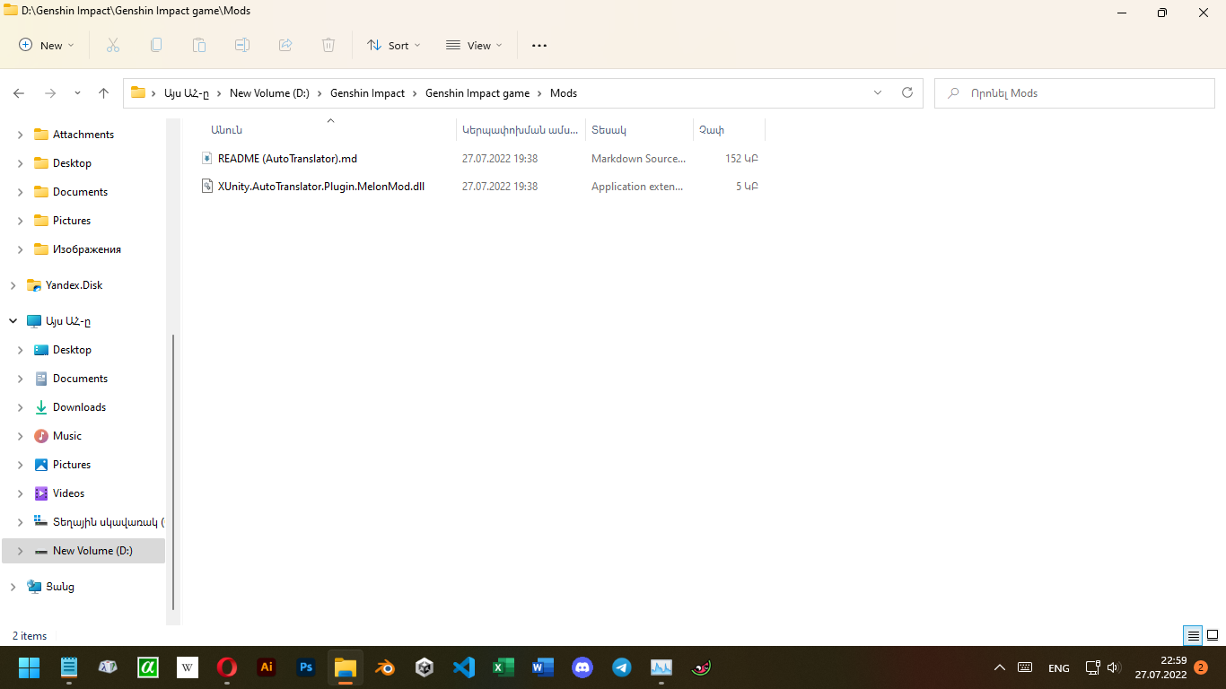Expand the Yandex.Disk tree node
1226x689 pixels.
pyautogui.click(x=13, y=285)
